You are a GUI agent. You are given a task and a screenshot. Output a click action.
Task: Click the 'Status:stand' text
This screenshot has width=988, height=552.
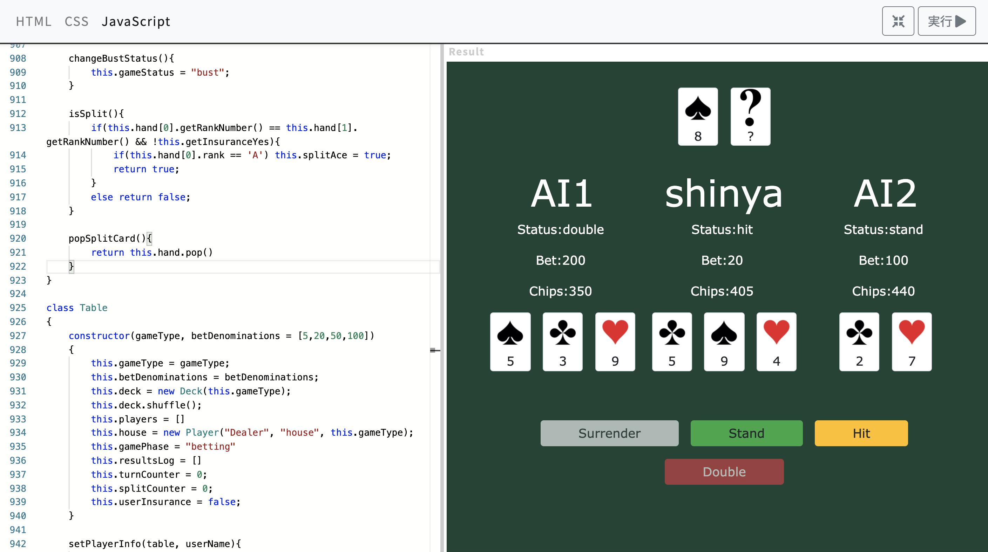[883, 229]
